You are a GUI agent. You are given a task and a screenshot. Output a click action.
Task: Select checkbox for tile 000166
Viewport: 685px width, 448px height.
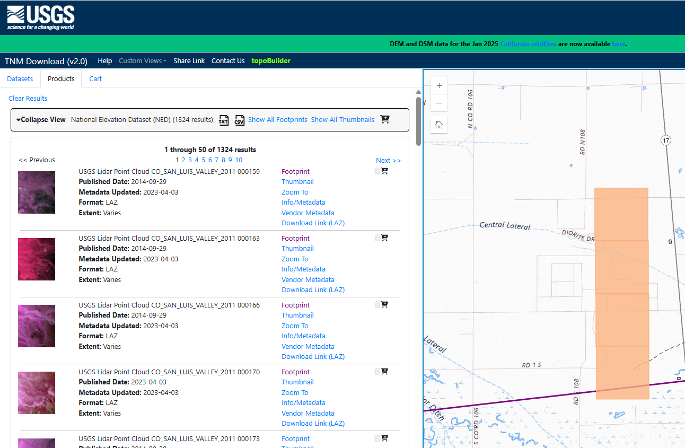click(x=377, y=305)
